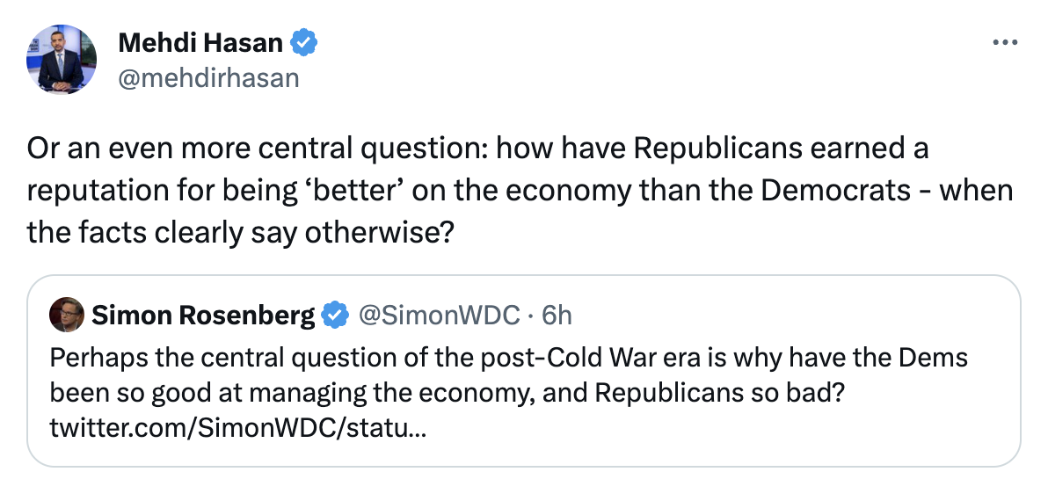
Task: Click empty space inside quoted tweet card
Action: 747,435
